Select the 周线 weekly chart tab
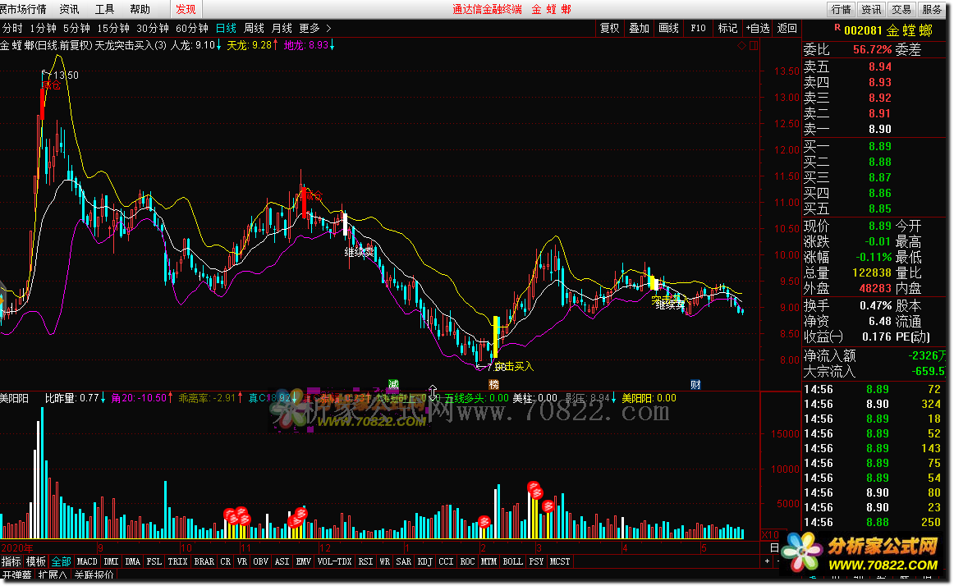Viewport: 954px width, 586px height. 254,28
